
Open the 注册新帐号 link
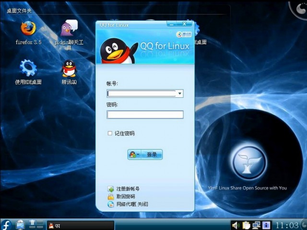(128, 189)
